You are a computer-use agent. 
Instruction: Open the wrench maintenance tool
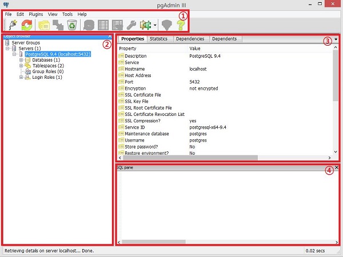[131, 25]
